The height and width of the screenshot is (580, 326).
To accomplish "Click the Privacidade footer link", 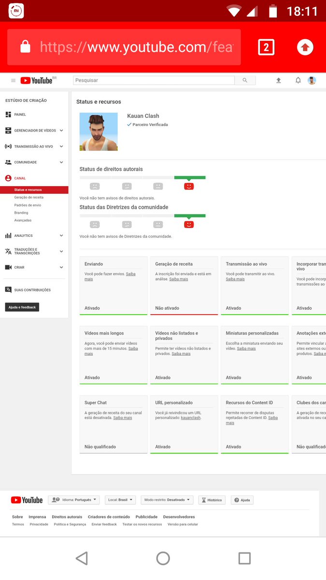I will pyautogui.click(x=39, y=524).
